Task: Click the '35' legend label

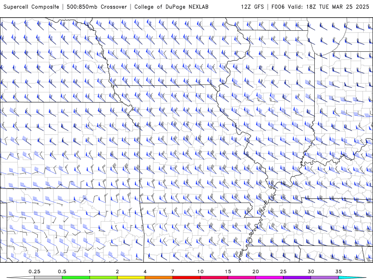Action: [338, 272]
